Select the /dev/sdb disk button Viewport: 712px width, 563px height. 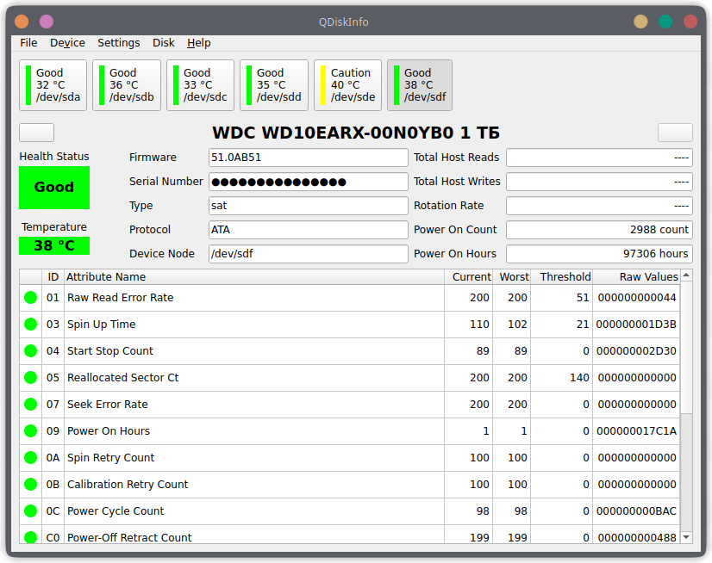[127, 85]
